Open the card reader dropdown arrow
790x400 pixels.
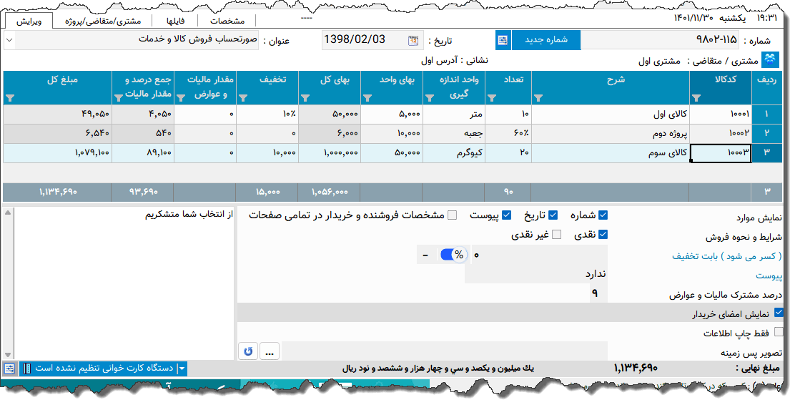coord(182,369)
